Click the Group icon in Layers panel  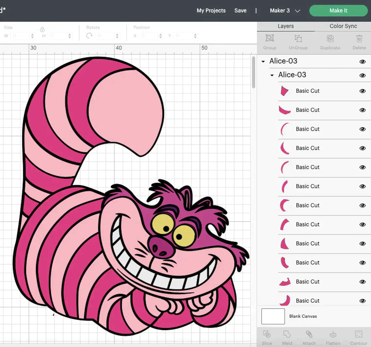(x=270, y=38)
